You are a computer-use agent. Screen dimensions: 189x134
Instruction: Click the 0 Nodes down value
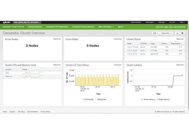[x=93, y=46]
